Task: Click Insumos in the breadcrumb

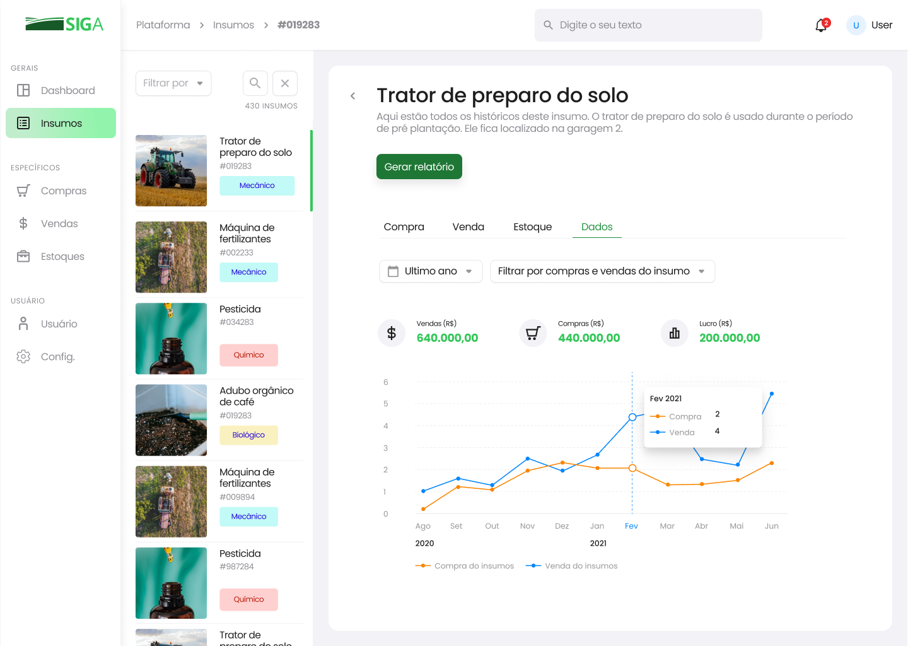Action: 233,25
